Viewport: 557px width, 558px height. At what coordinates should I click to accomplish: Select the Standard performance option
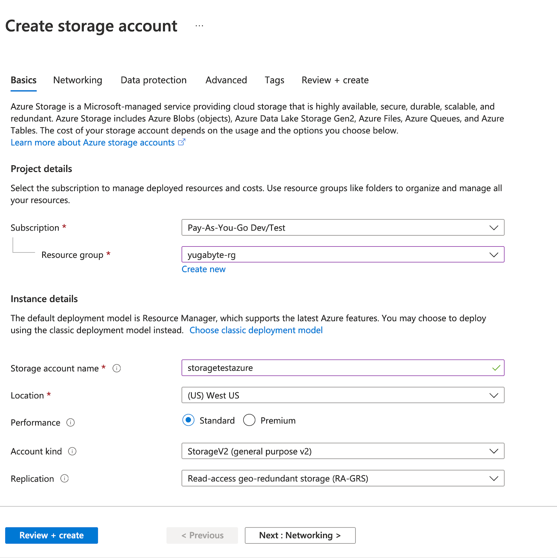pos(189,420)
